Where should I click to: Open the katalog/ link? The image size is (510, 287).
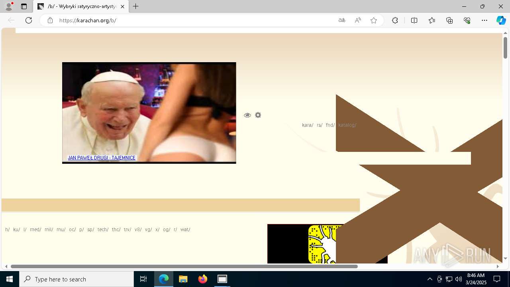click(x=347, y=125)
